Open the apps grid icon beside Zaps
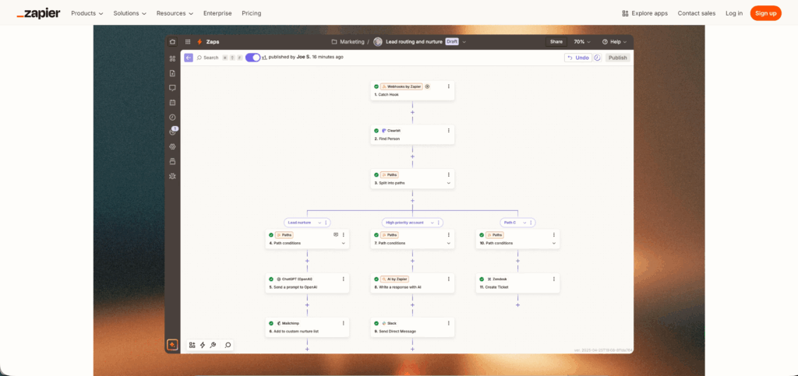This screenshot has width=798, height=376. 188,42
